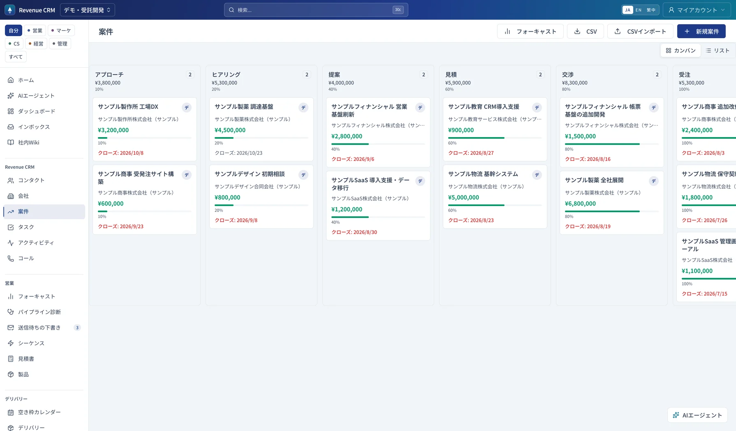Open パイプライン診断 stethoscope icon
Screen dimensions: 736x431
[x=11, y=312]
